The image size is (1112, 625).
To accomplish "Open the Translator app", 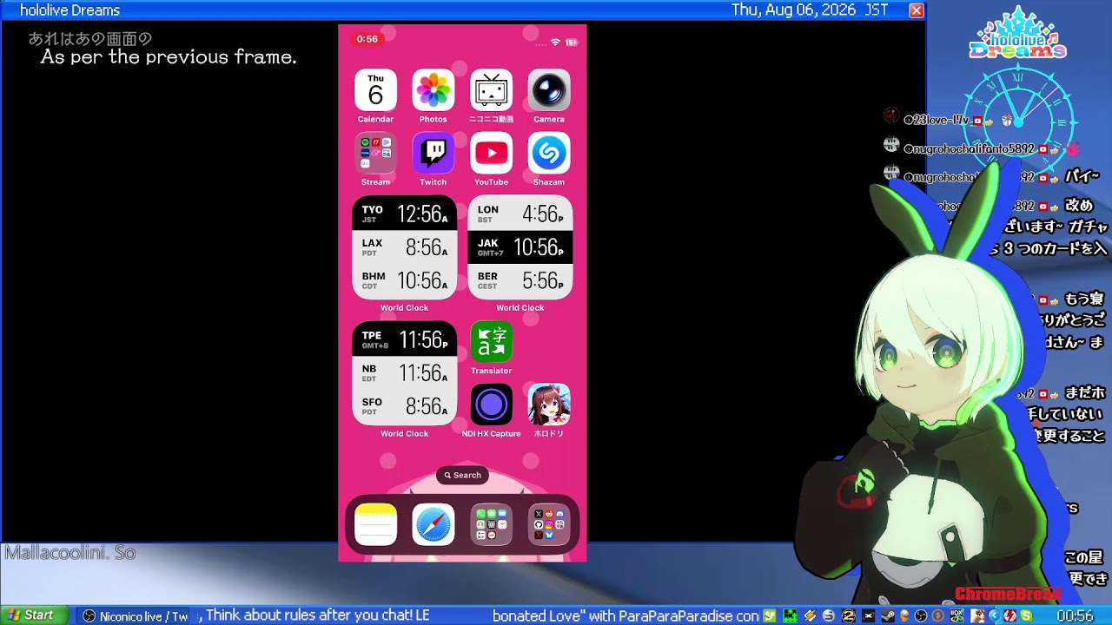I will point(491,342).
